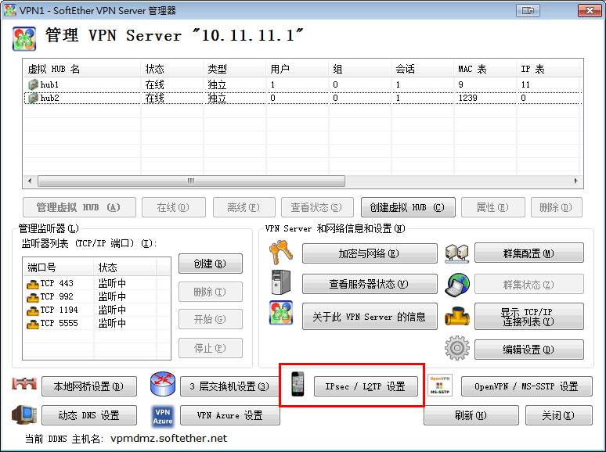
Task: Click the bridge icon beside 本地网桥设置
Action: click(x=24, y=384)
